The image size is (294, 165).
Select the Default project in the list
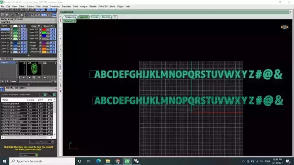coord(7,63)
